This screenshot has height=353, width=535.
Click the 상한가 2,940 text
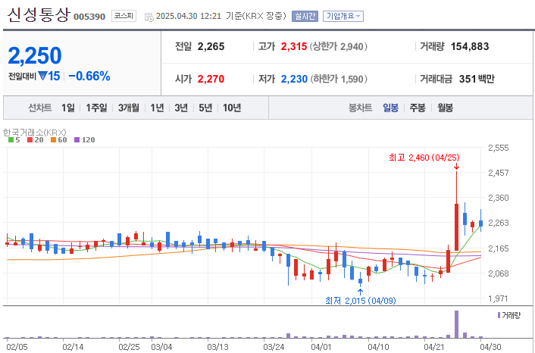click(x=339, y=46)
